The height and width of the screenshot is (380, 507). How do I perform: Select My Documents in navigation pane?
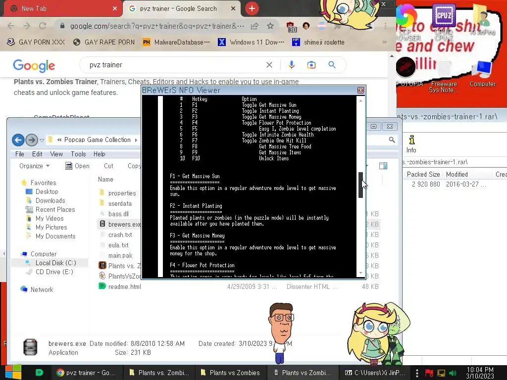[x=55, y=236]
